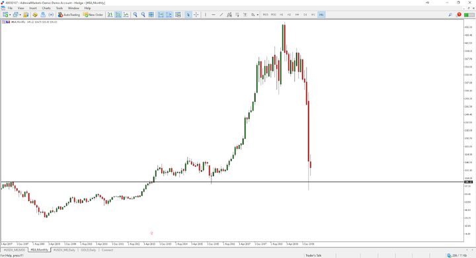The image size is (476, 258).
Task: Open the Charts menu
Action: click(x=46, y=8)
